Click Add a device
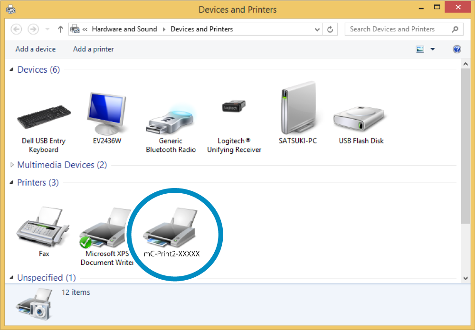 pyautogui.click(x=35, y=49)
